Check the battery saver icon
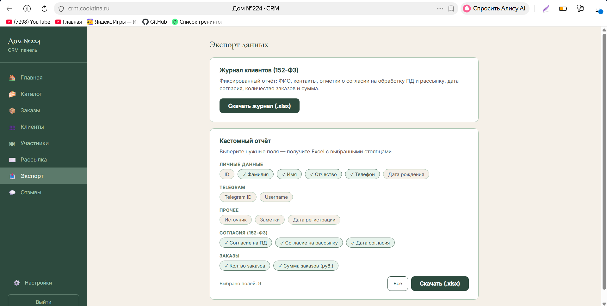This screenshot has width=607, height=306. (563, 9)
